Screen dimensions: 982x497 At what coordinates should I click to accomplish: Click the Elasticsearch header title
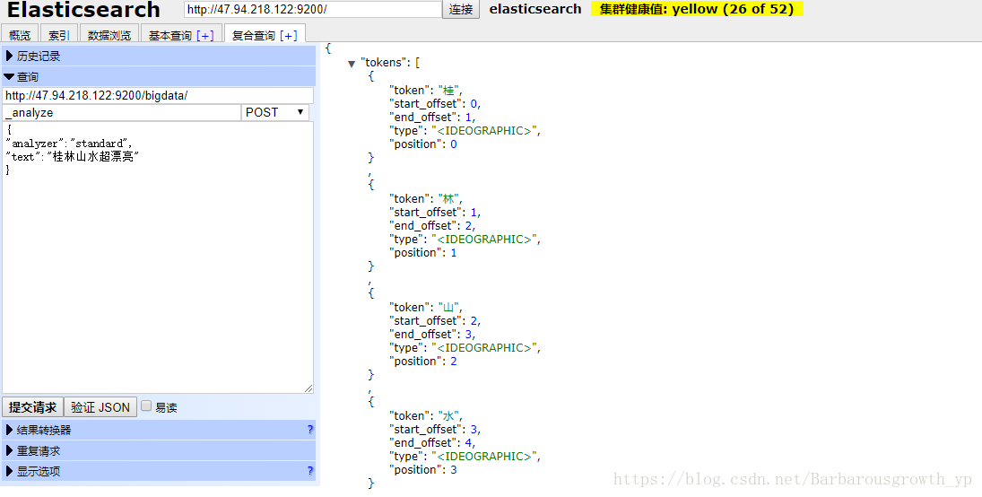(x=83, y=9)
